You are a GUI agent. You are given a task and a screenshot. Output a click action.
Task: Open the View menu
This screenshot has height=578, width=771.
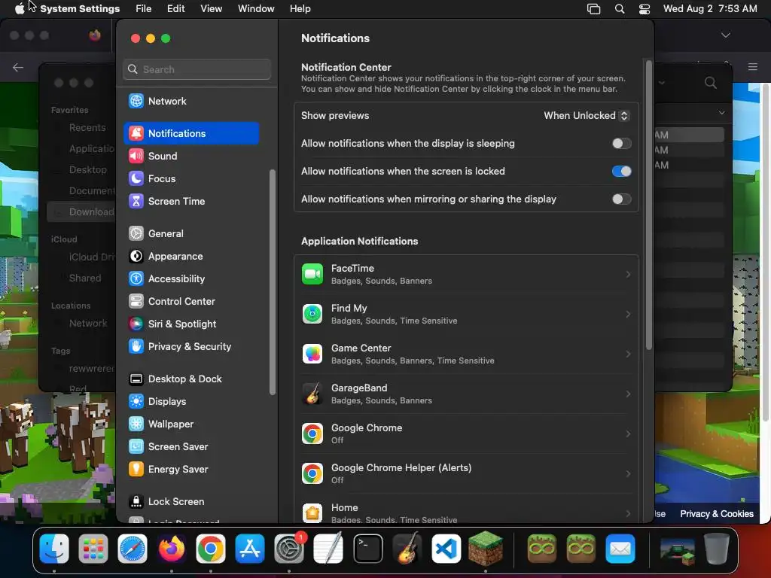tap(211, 9)
